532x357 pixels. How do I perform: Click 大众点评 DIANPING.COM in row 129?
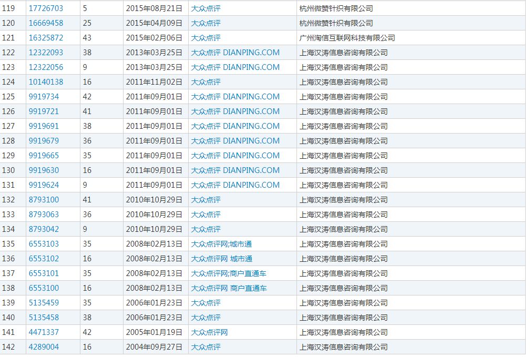(x=236, y=156)
